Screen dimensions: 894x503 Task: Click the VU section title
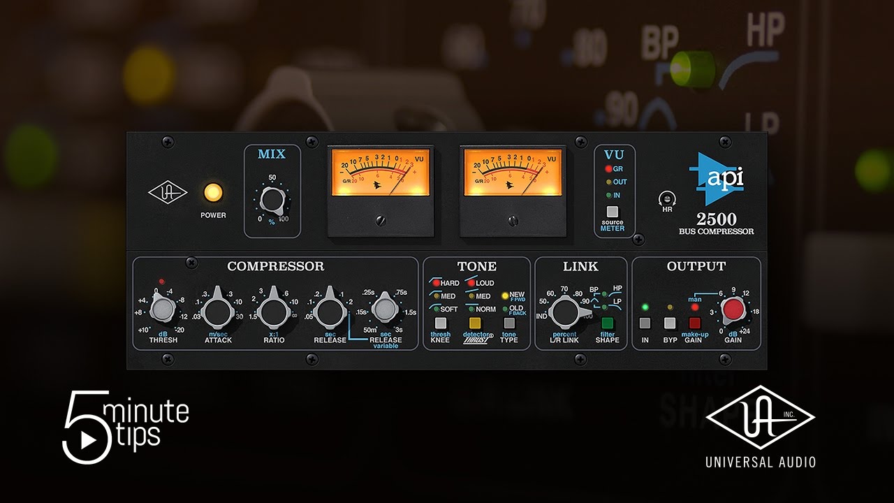(x=615, y=154)
